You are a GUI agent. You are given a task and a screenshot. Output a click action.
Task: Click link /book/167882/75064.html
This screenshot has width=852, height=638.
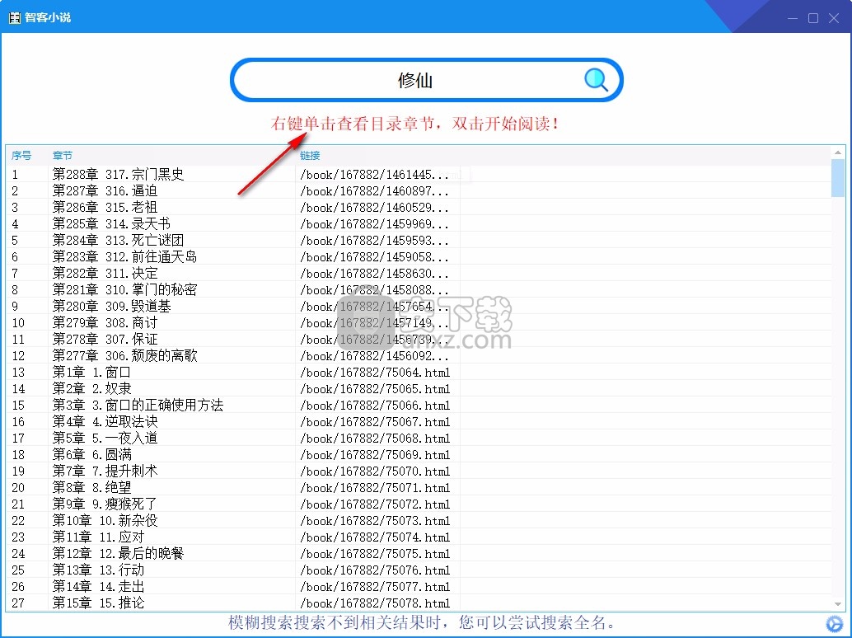click(375, 373)
